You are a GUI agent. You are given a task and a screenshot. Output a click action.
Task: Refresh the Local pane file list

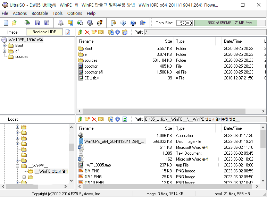[x=125, y=119]
